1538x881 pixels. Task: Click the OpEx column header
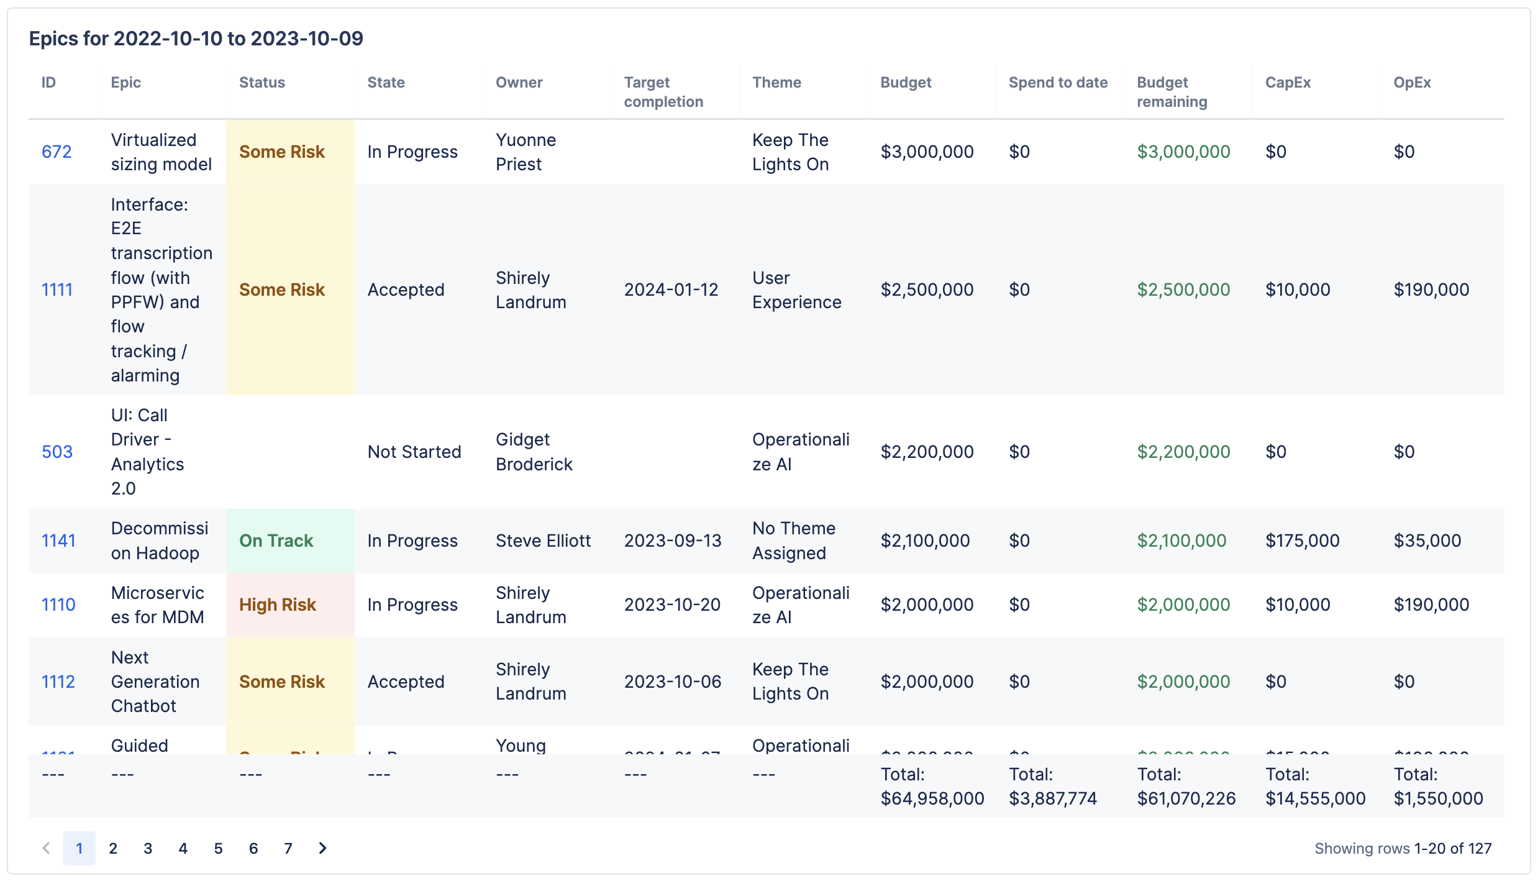[x=1412, y=83]
